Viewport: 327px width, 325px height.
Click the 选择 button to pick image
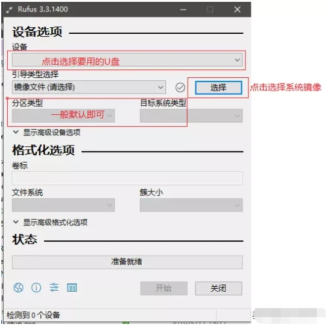click(x=218, y=88)
